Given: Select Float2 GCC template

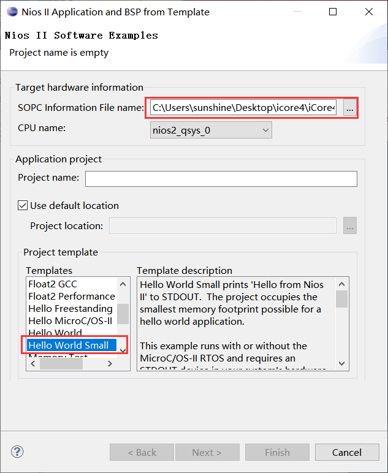Looking at the screenshot, I should pos(53,284).
